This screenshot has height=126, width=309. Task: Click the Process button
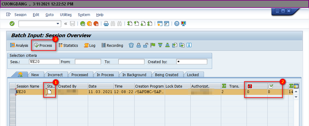[43, 45]
